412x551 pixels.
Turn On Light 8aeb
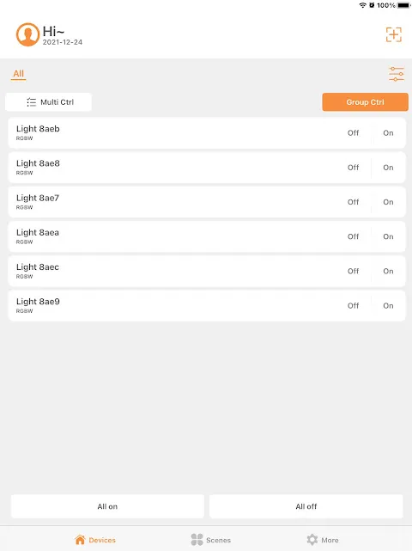click(x=388, y=133)
